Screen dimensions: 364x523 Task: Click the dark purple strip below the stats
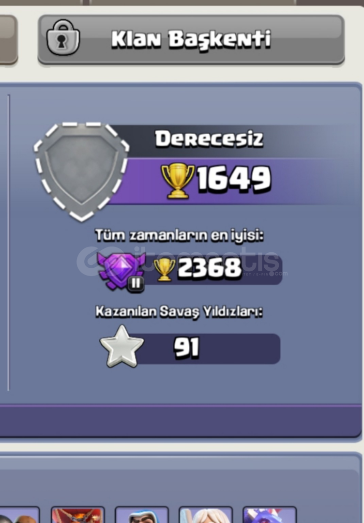[x=181, y=420]
